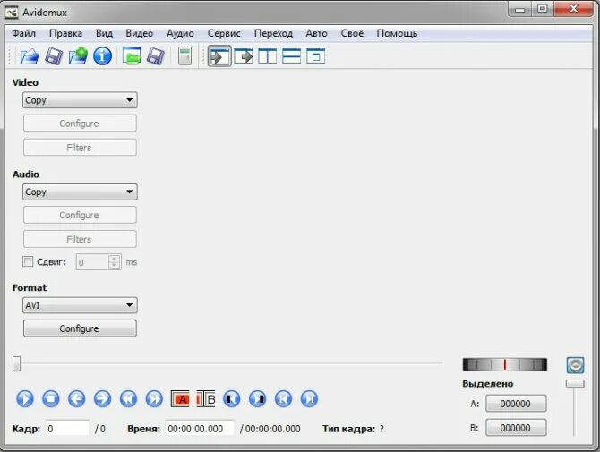Enable the Сдвиг audio shift checkbox
This screenshot has height=452, width=600.
point(28,261)
